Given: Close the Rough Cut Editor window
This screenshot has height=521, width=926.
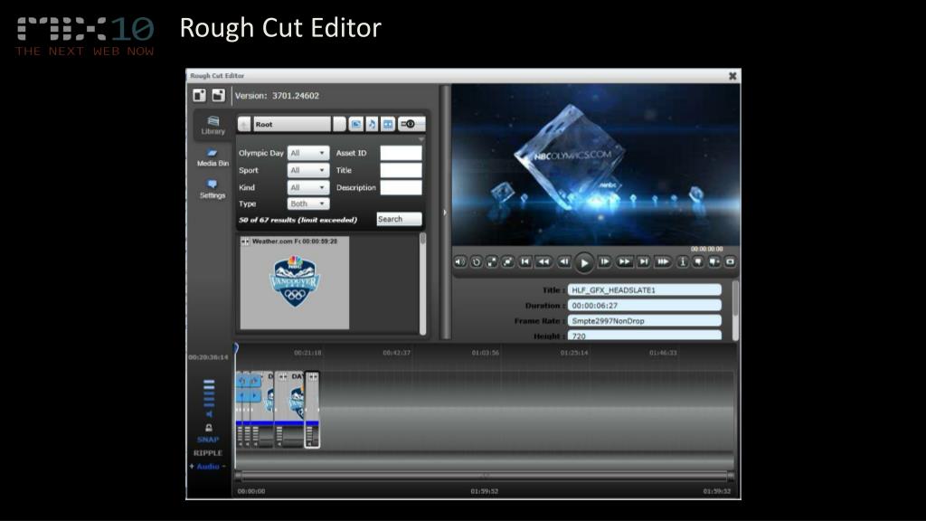Looking at the screenshot, I should (x=732, y=76).
